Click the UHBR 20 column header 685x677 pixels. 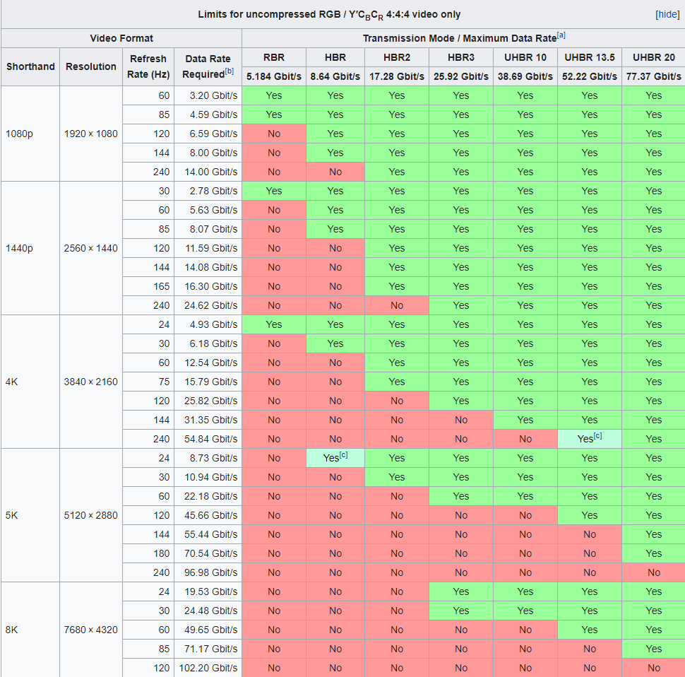[x=653, y=57]
